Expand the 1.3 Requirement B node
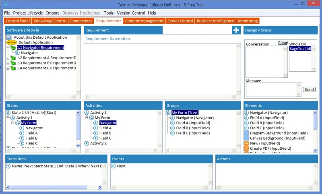 tap(8, 63)
